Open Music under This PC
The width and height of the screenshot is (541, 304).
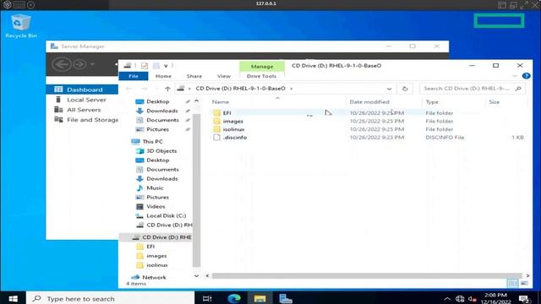click(155, 187)
